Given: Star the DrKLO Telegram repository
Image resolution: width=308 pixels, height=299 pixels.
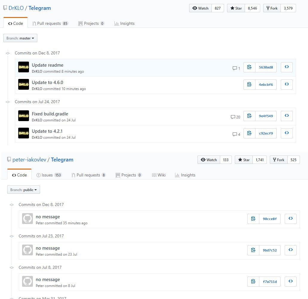Looking at the screenshot, I should [x=236, y=8].
